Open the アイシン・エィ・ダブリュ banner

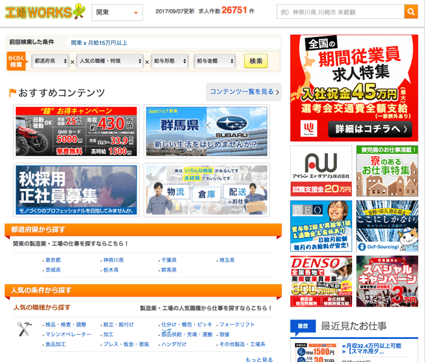point(321,171)
